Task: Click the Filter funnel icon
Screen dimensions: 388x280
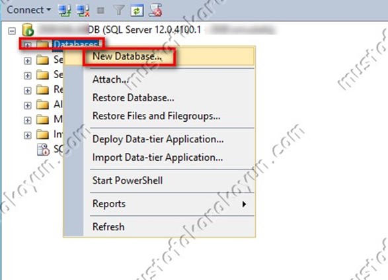Action: click(119, 11)
